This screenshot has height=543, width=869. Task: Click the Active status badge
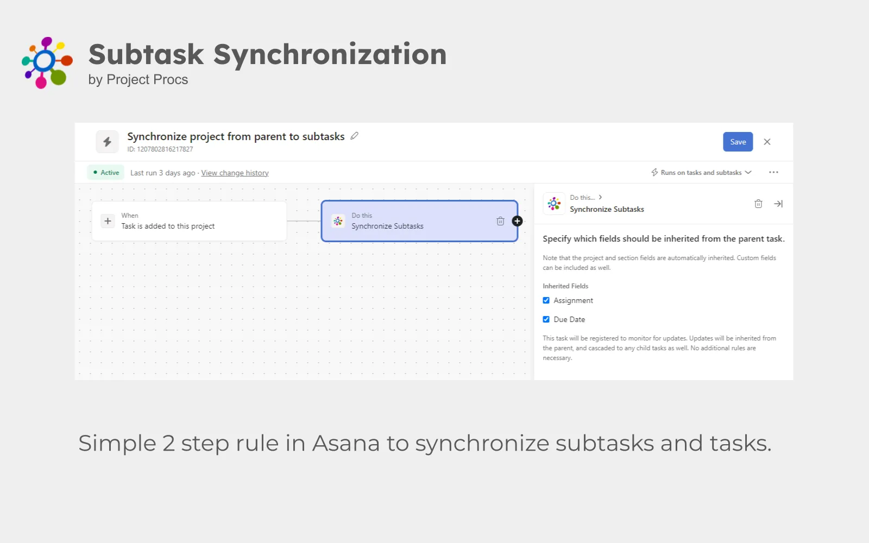tap(106, 172)
